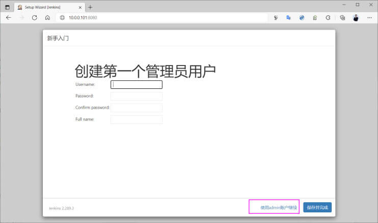Click the first extension icon after address bar

pyautogui.click(x=276, y=18)
